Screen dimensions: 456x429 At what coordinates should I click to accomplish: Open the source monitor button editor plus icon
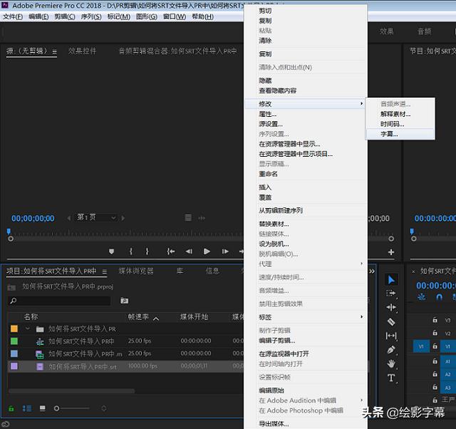pyautogui.click(x=391, y=252)
